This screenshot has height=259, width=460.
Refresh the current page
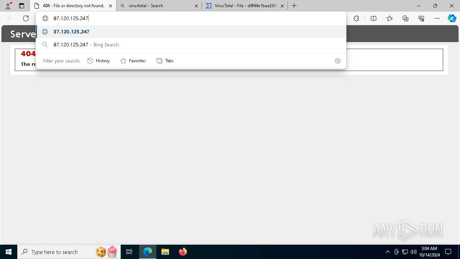tap(26, 18)
